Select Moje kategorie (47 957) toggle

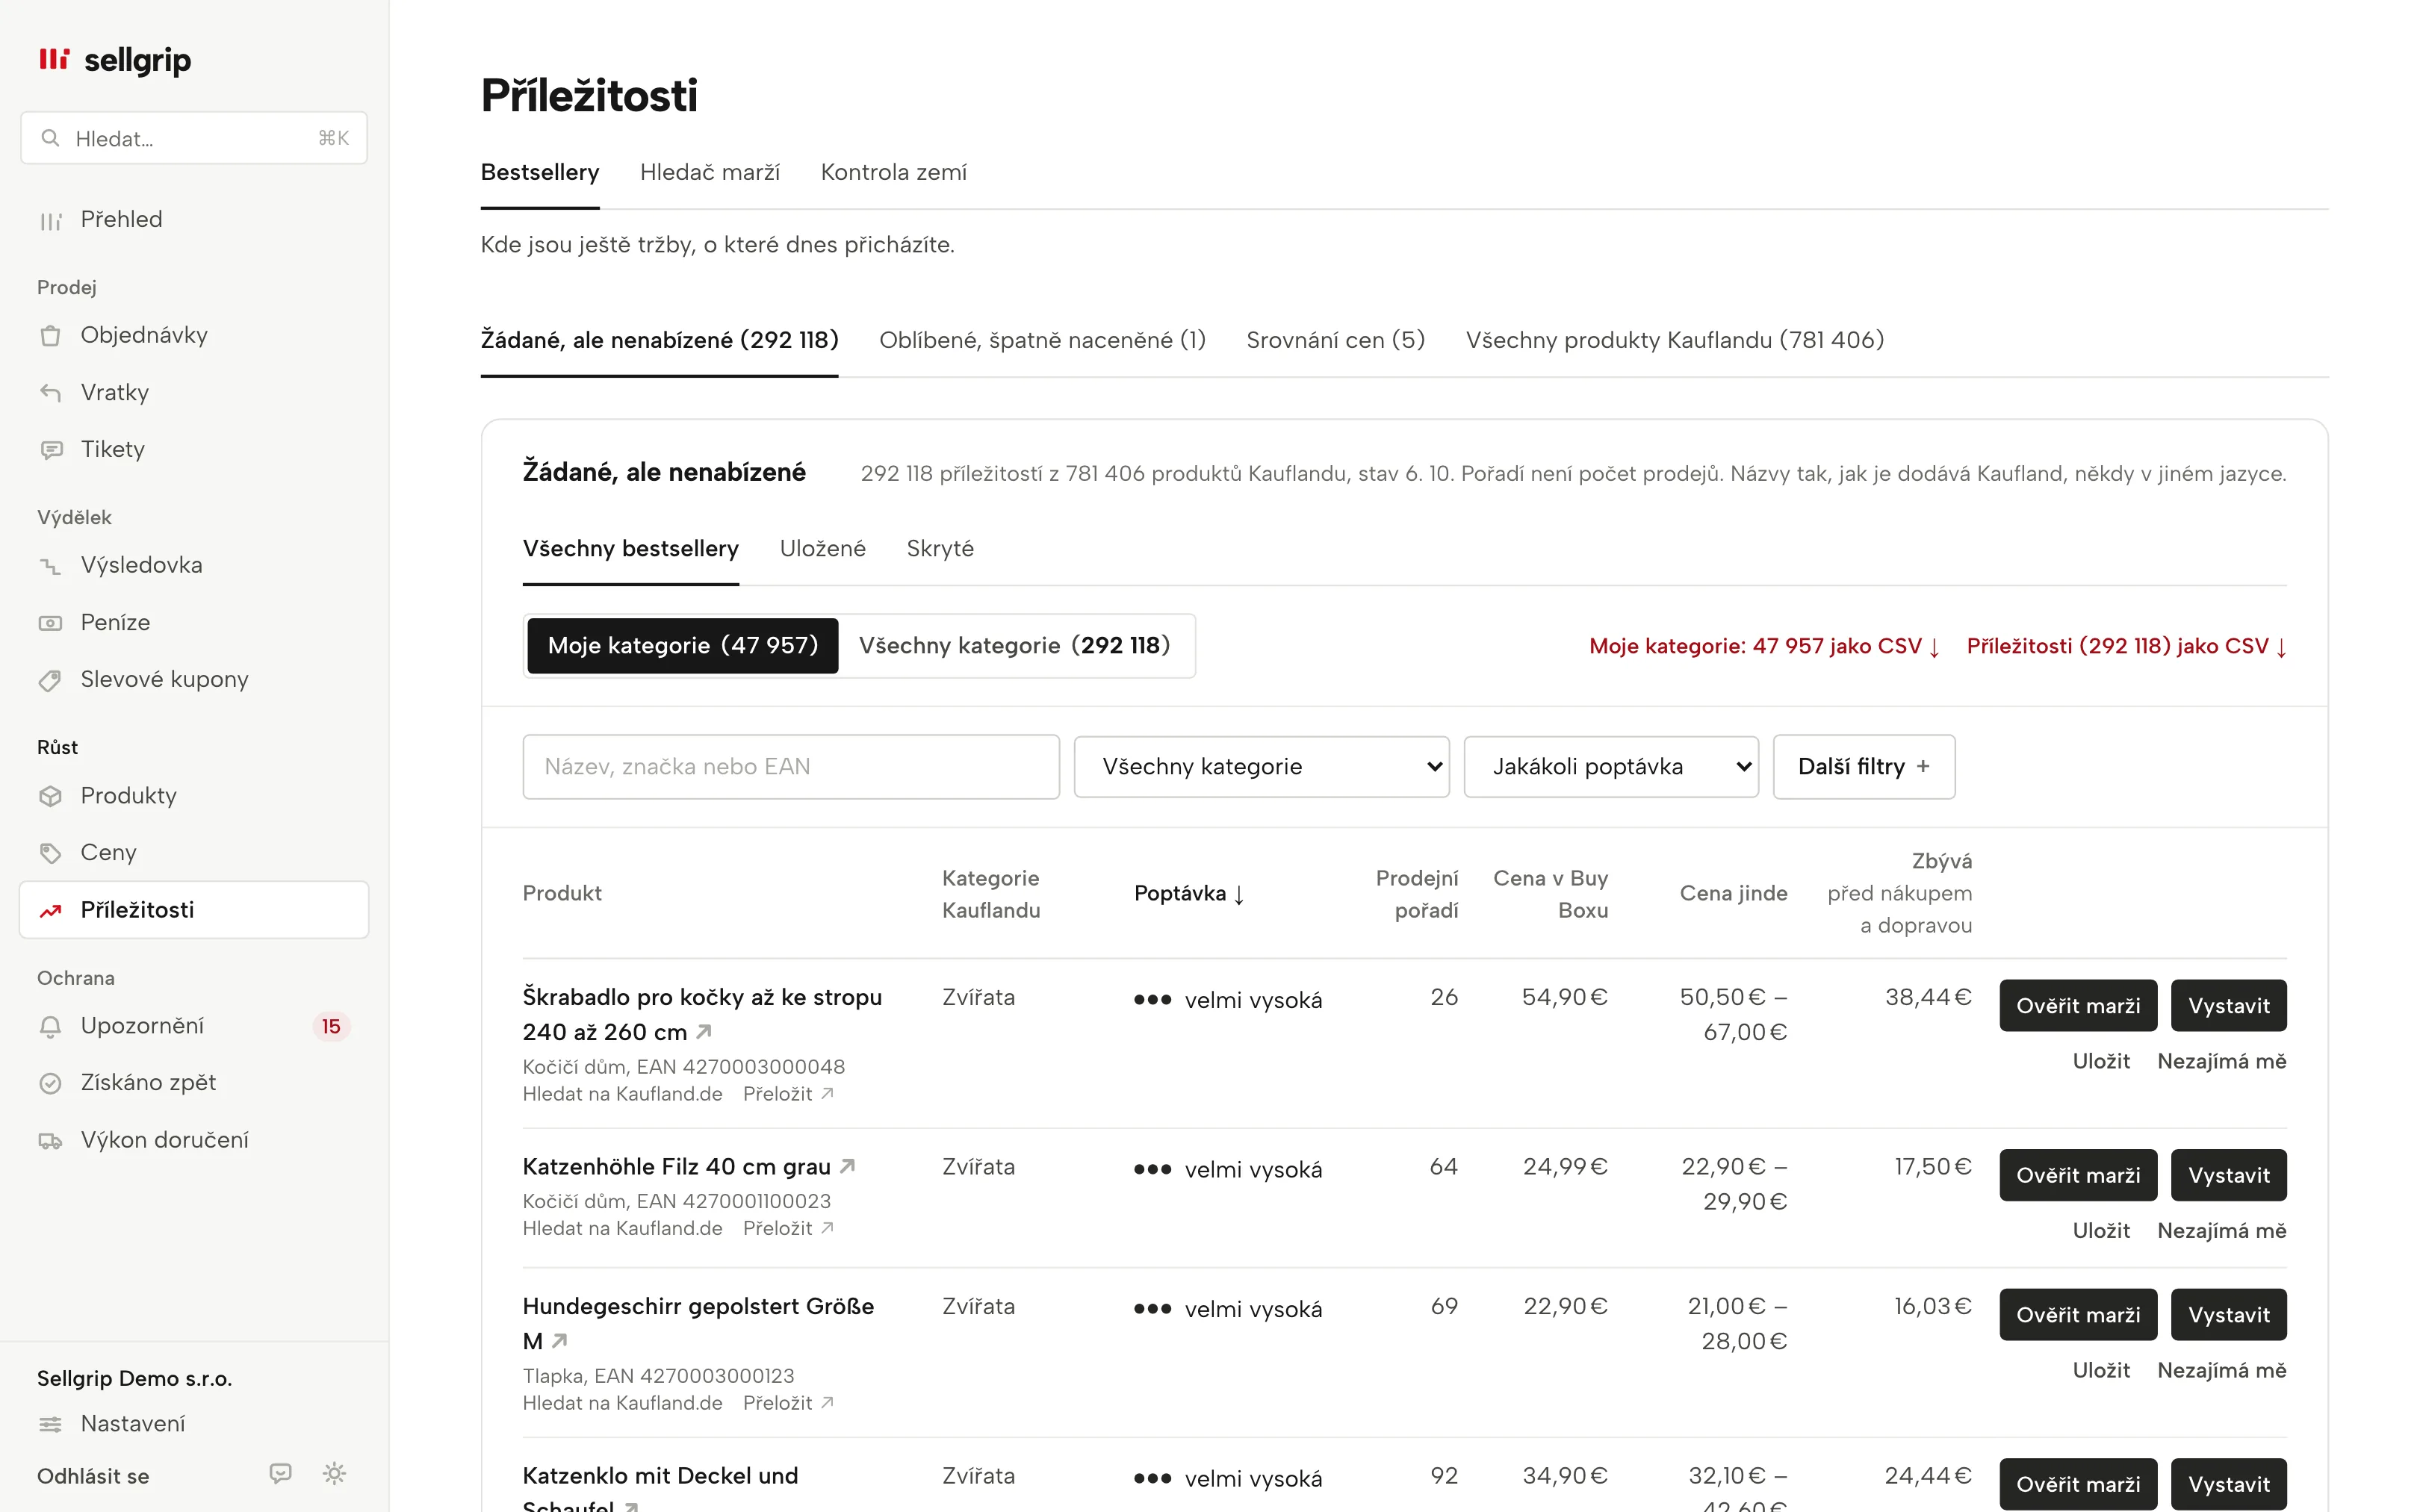[683, 646]
